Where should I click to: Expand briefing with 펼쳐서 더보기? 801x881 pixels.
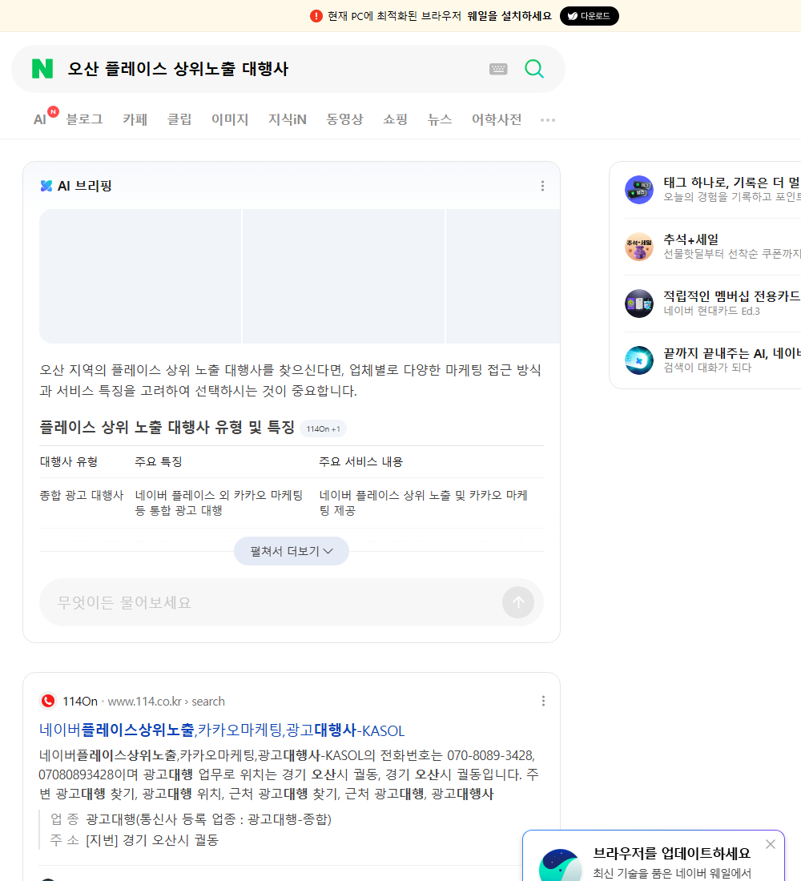pos(292,551)
